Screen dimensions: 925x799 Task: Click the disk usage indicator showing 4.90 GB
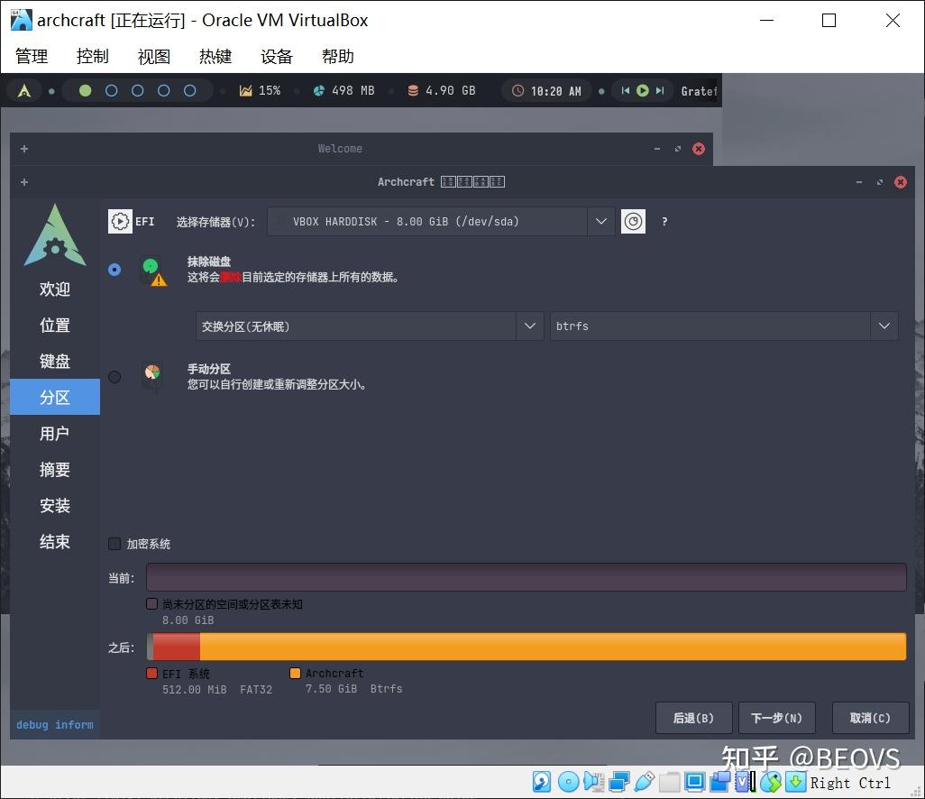[440, 90]
